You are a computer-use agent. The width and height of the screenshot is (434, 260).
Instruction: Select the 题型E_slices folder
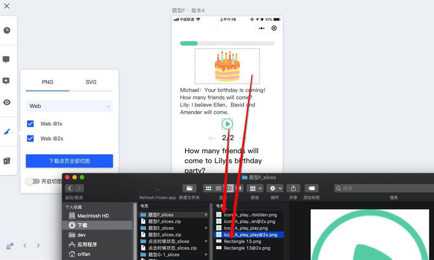173,228
